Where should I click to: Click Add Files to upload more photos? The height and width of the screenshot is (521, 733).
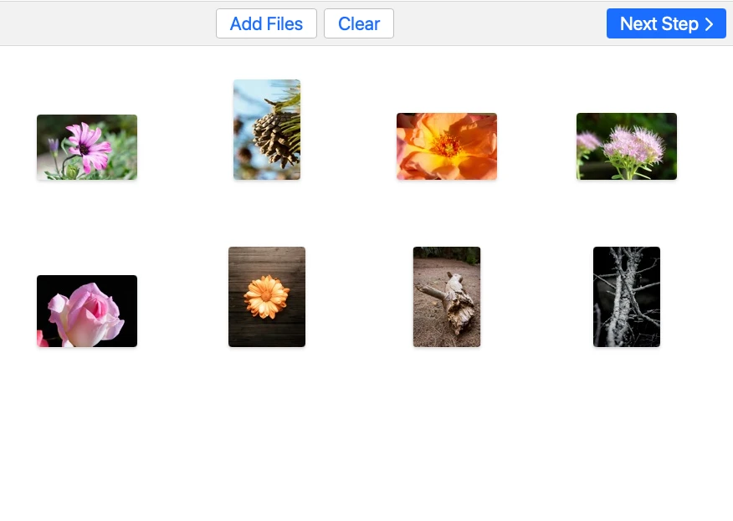(266, 23)
